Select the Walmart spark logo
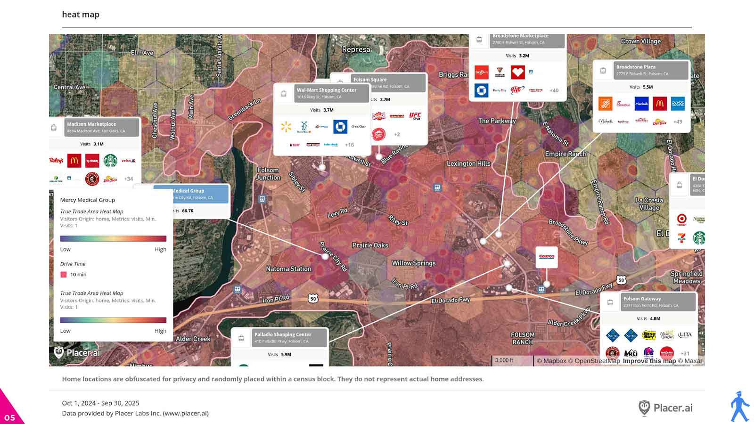Image resolution: width=754 pixels, height=424 pixels. coord(286,126)
